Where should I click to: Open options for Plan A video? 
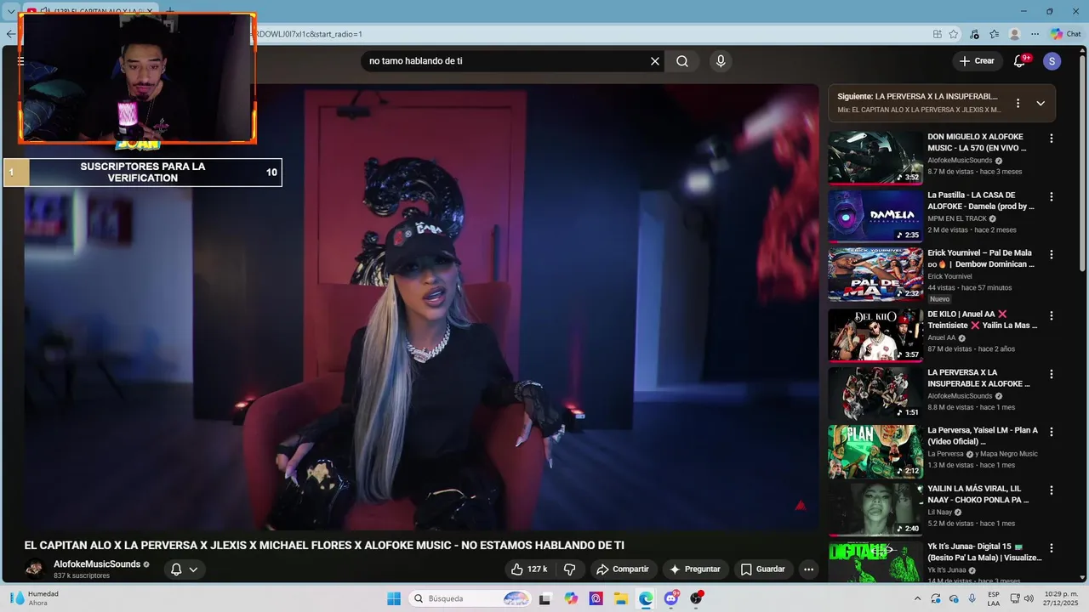(1052, 432)
